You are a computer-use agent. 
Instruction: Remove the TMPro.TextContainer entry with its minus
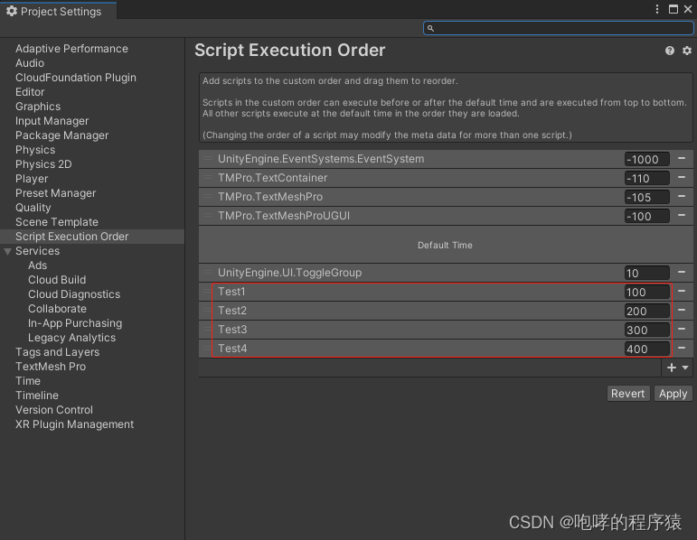[682, 178]
